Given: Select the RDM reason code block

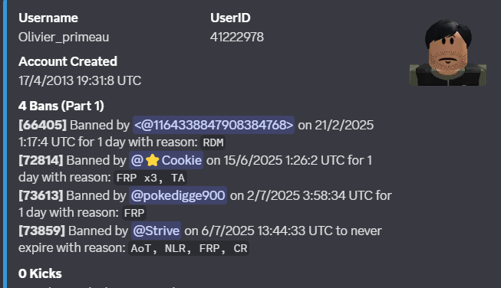Looking at the screenshot, I should coord(213,142).
